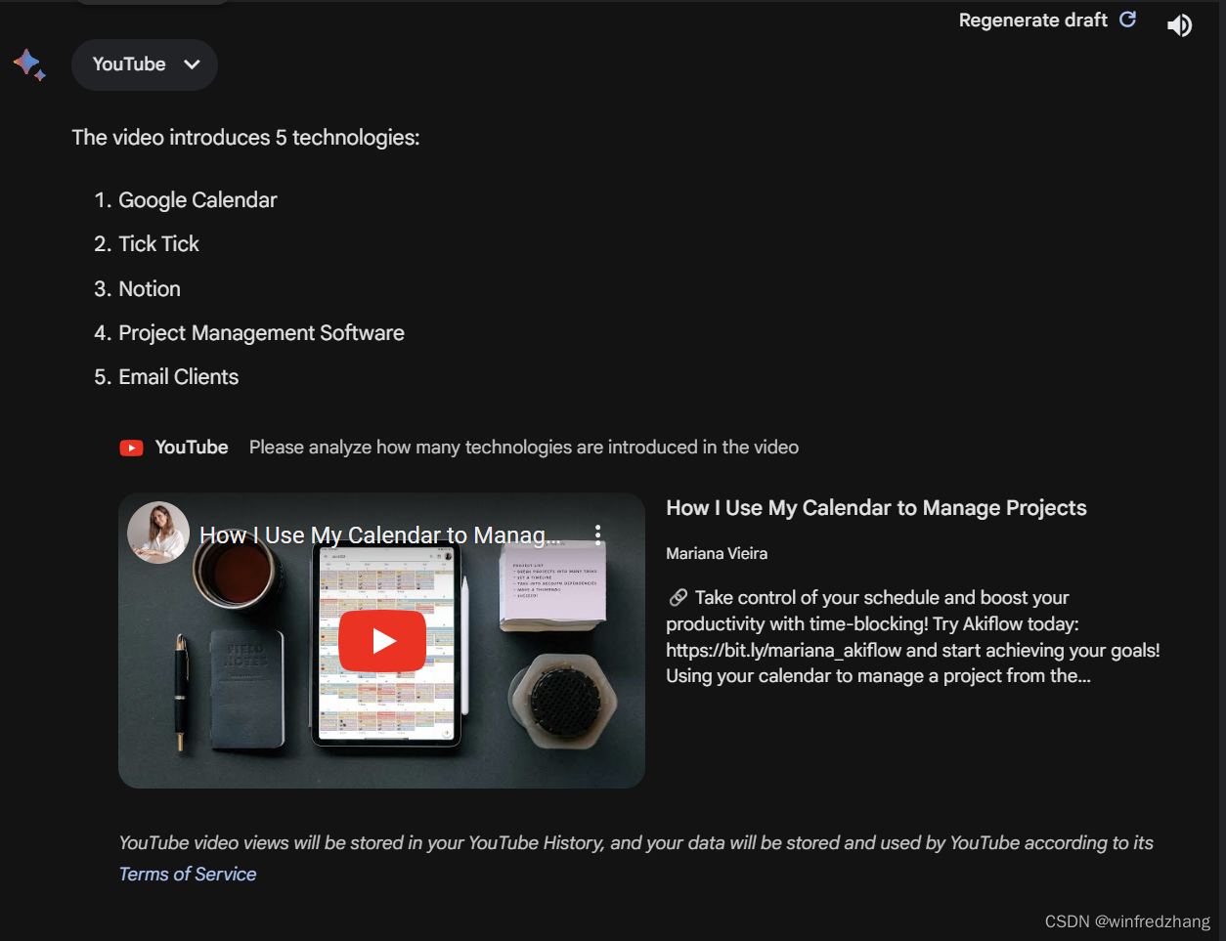Screen dimensions: 1226x941
Task: Select the 'Notion' list item
Action: (x=150, y=289)
